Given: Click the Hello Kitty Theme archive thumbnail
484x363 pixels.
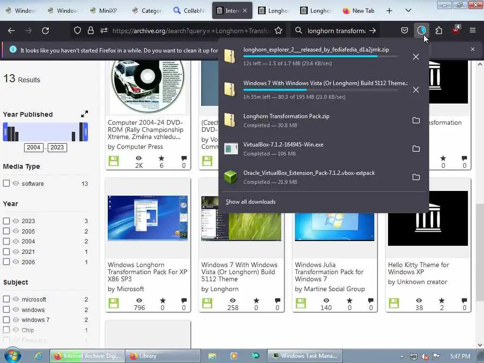Looking at the screenshot, I should tap(428, 218).
